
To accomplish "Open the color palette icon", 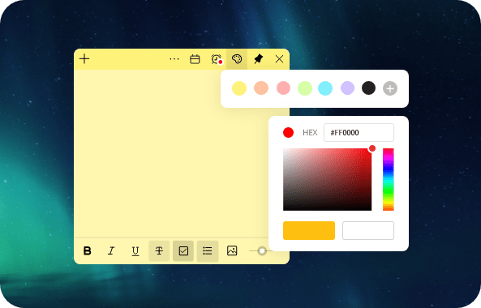I will tap(237, 59).
